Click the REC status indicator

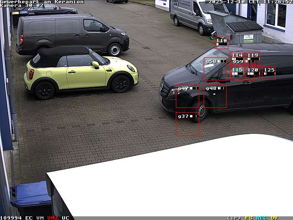tap(261, 218)
